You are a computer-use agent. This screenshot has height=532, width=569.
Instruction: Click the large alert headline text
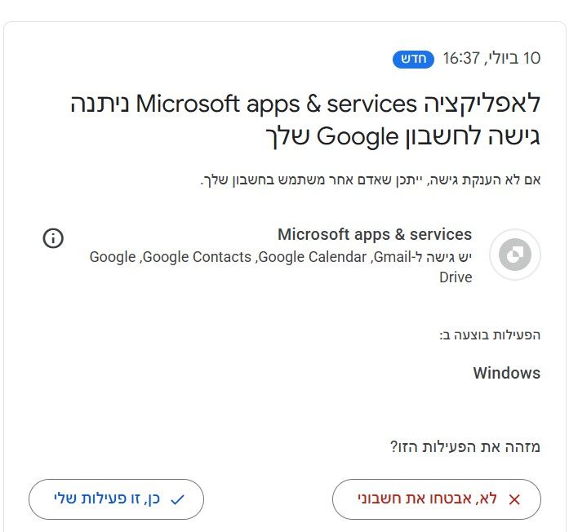[305, 120]
